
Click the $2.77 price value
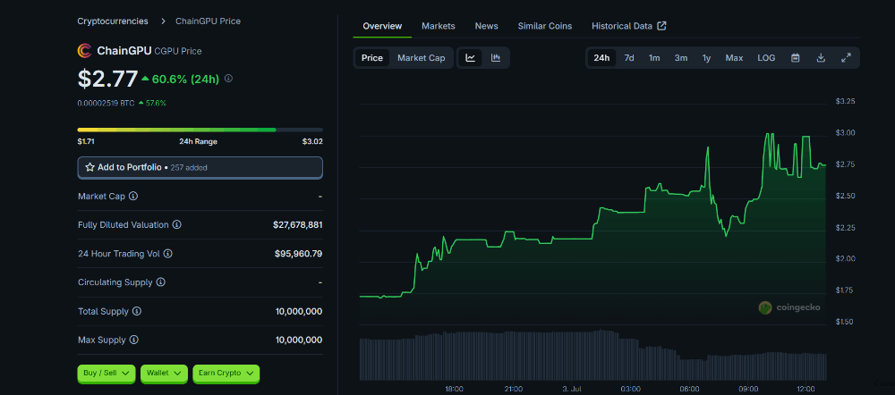(108, 79)
